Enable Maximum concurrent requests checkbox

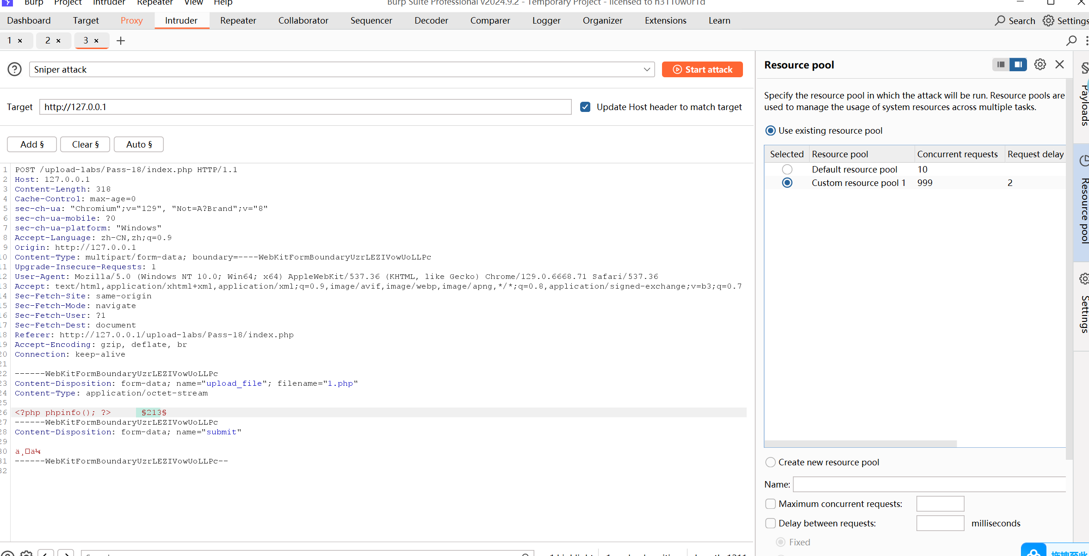pos(770,504)
